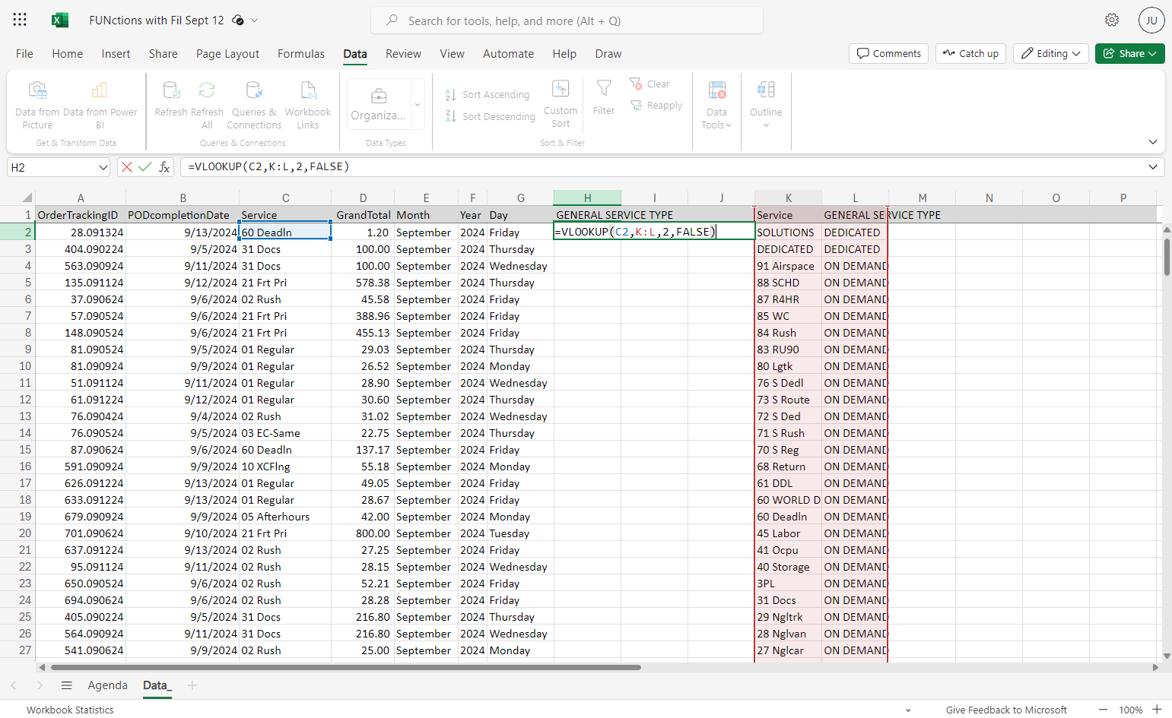Open the Page Layout tab

point(227,54)
